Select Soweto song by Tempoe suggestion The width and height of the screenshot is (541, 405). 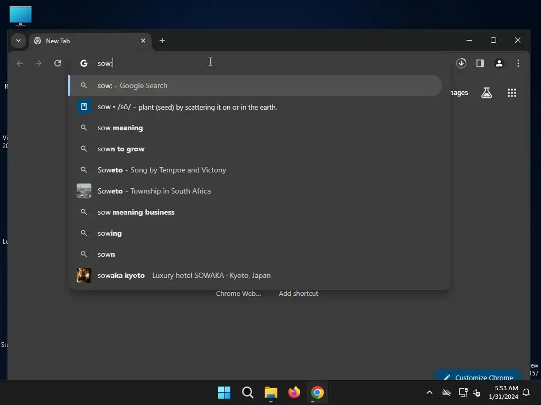coord(255,170)
